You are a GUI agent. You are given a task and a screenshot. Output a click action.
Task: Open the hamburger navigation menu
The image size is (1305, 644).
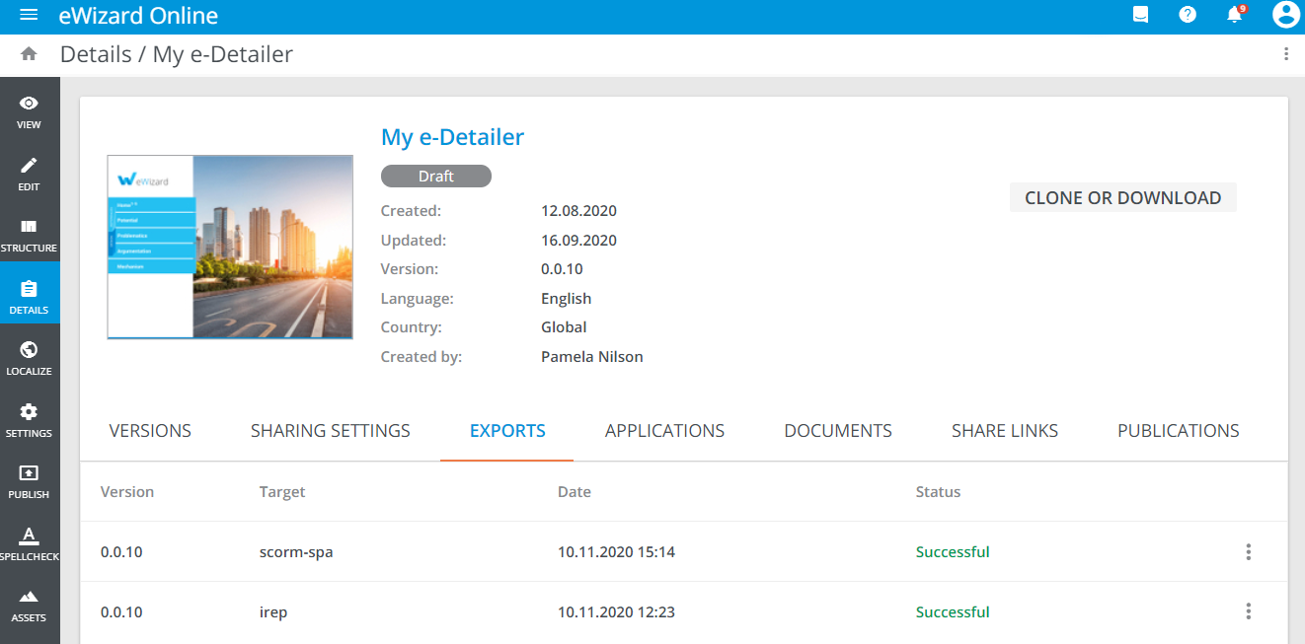tap(29, 16)
